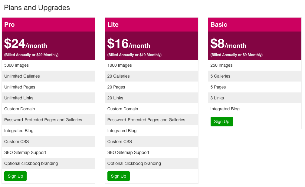Screen dimensions: 305x187
Task: Click Sign Up under Lite plan
Action: pyautogui.click(x=119, y=176)
